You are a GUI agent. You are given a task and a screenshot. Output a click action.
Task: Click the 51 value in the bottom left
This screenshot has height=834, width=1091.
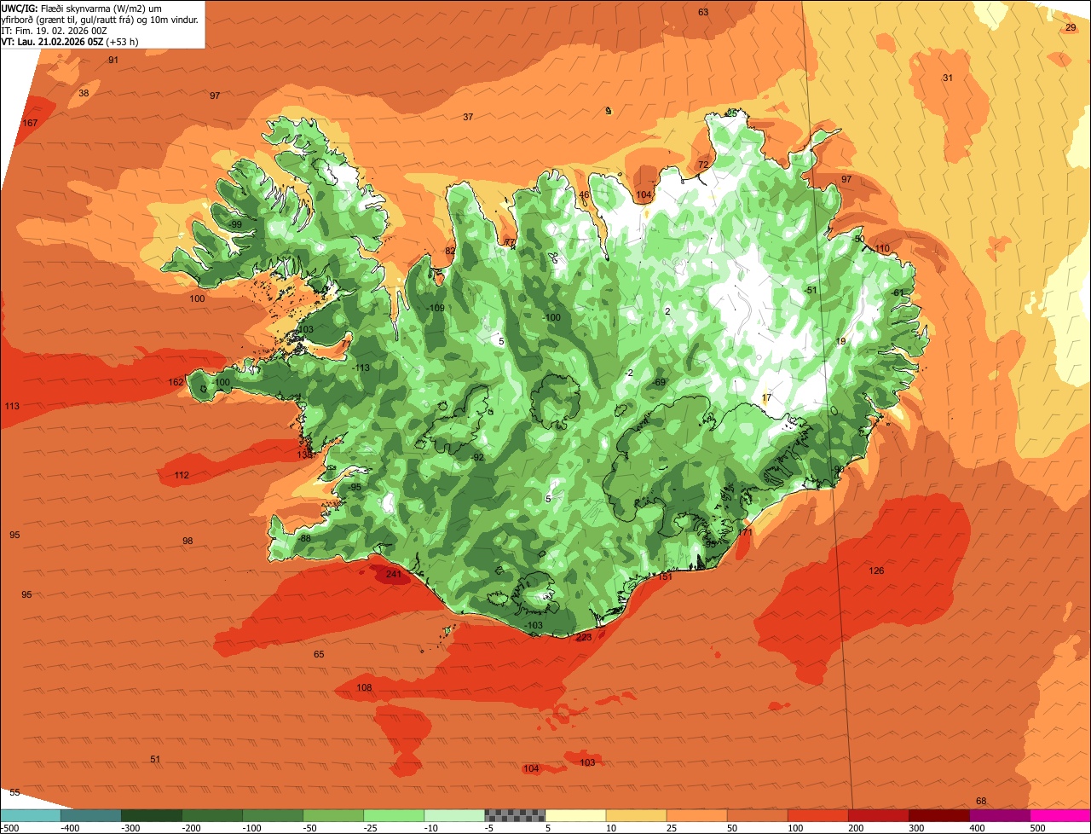(155, 759)
